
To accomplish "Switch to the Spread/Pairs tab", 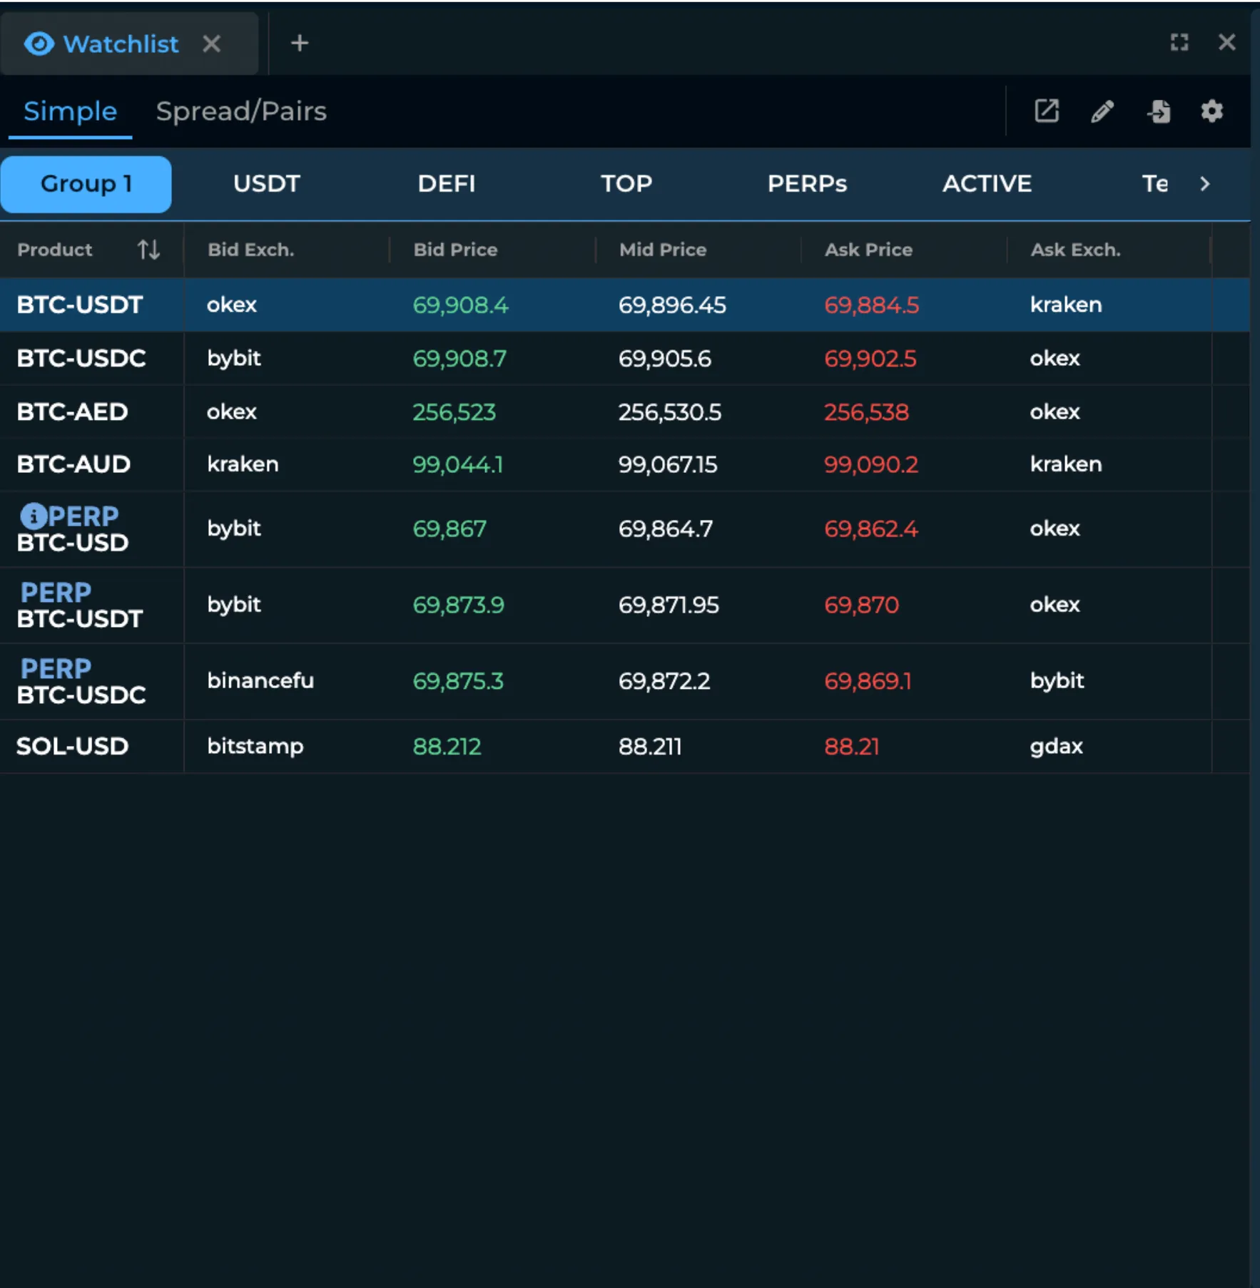I will (x=241, y=111).
